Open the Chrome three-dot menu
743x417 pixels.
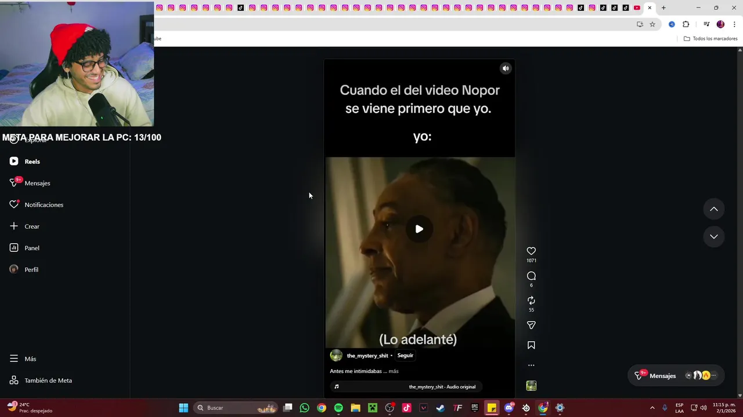735,24
